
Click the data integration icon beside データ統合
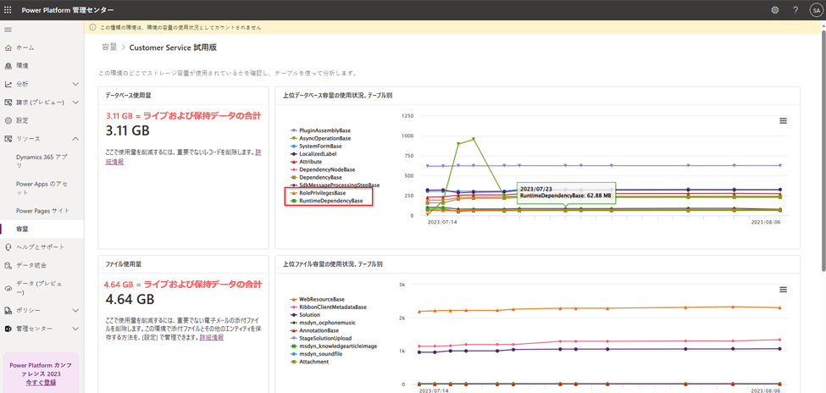pyautogui.click(x=8, y=265)
